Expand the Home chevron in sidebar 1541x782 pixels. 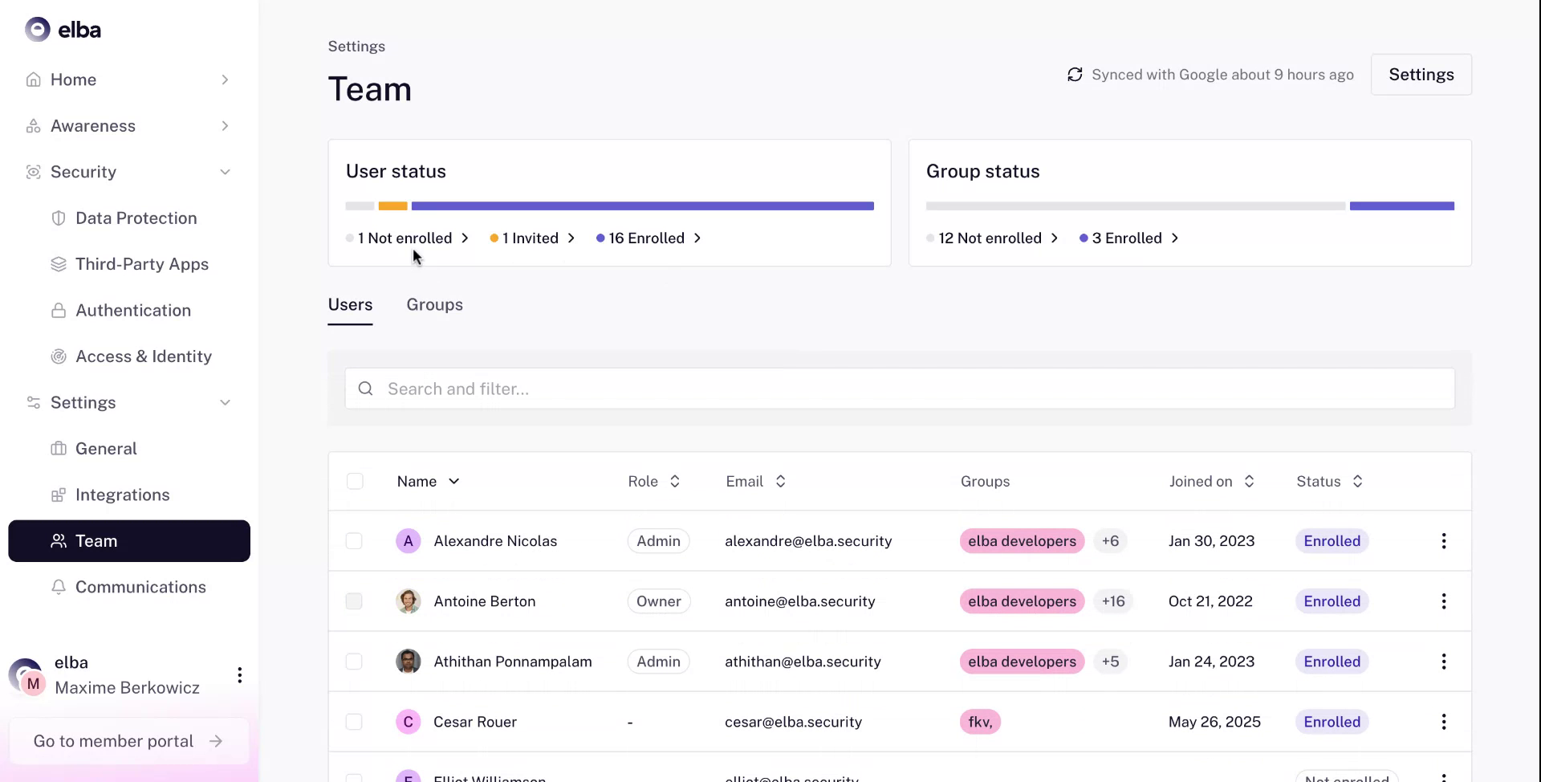225,79
